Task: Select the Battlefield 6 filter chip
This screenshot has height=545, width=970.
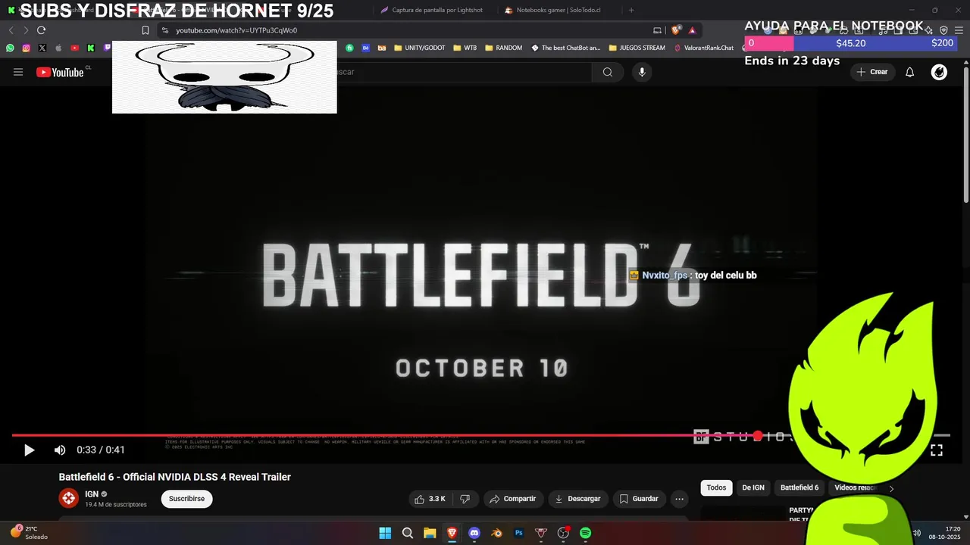Action: [x=799, y=488]
